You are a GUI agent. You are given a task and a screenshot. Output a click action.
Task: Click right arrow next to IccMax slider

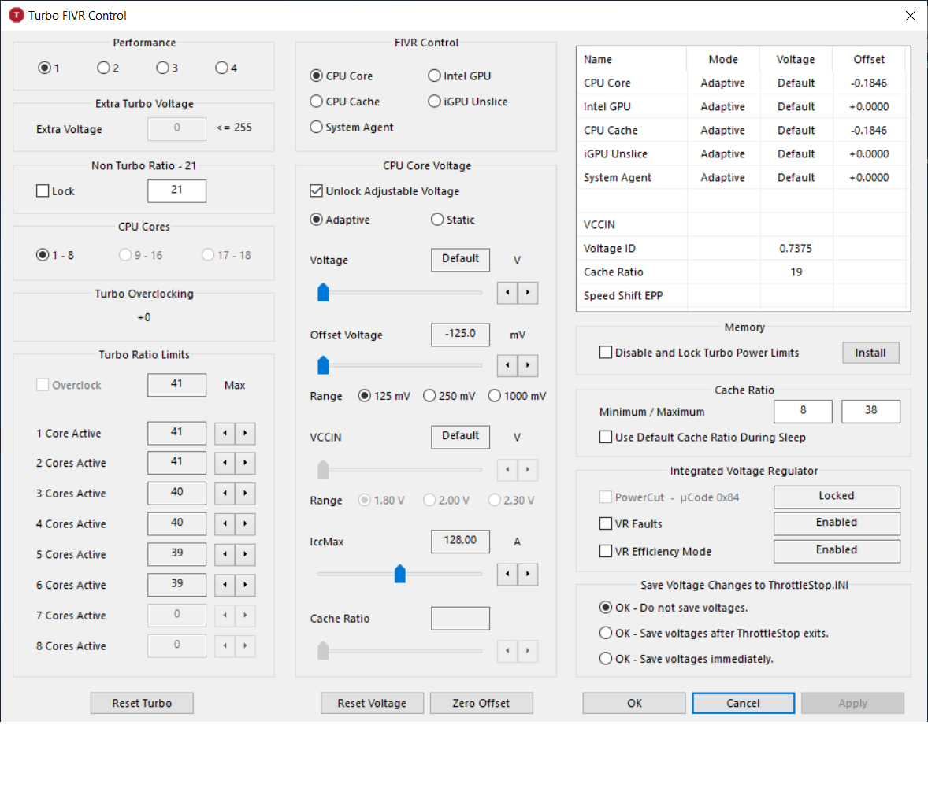coord(528,574)
